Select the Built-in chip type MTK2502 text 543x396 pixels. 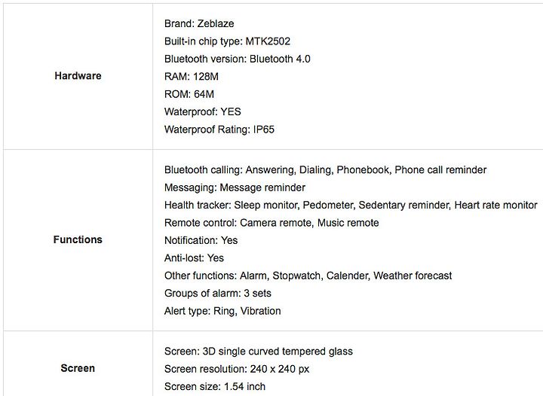(227, 41)
